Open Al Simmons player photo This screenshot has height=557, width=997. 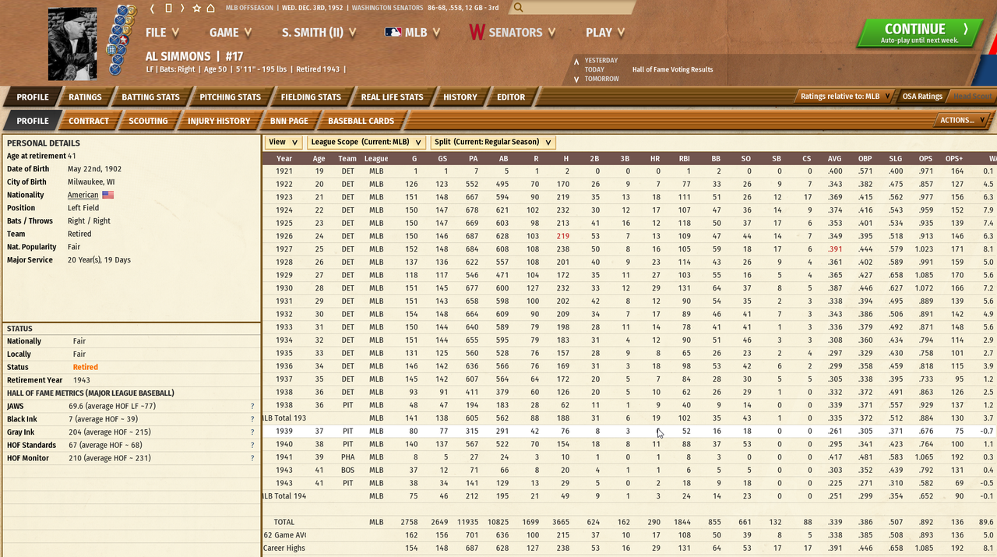pyautogui.click(x=72, y=44)
